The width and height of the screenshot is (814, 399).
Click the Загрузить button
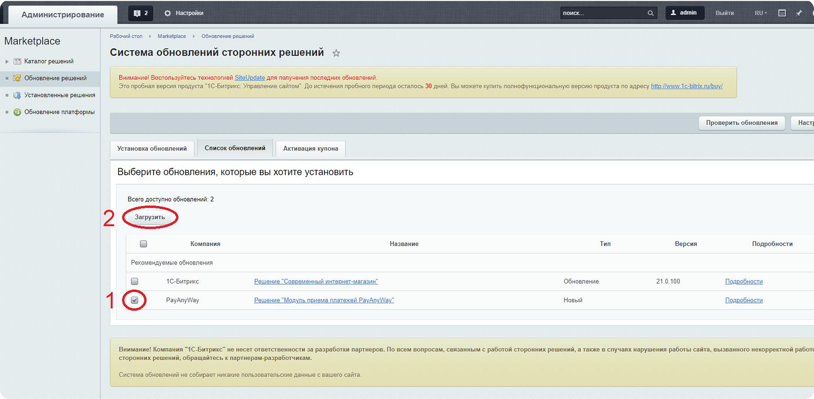tap(150, 217)
